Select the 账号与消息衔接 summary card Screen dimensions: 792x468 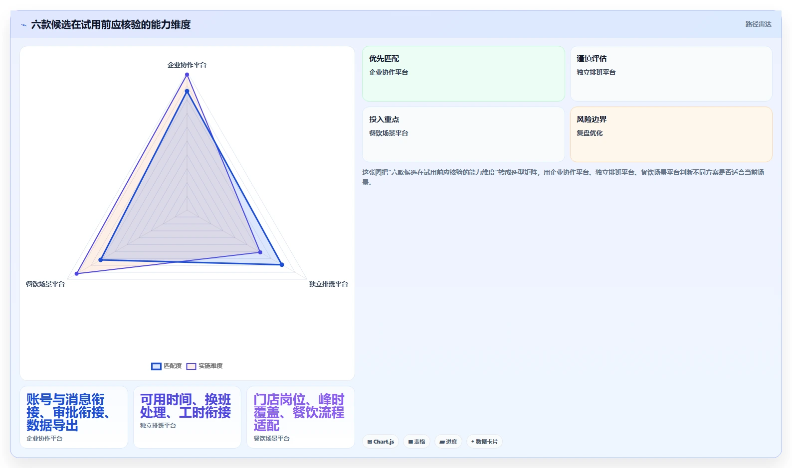point(74,417)
